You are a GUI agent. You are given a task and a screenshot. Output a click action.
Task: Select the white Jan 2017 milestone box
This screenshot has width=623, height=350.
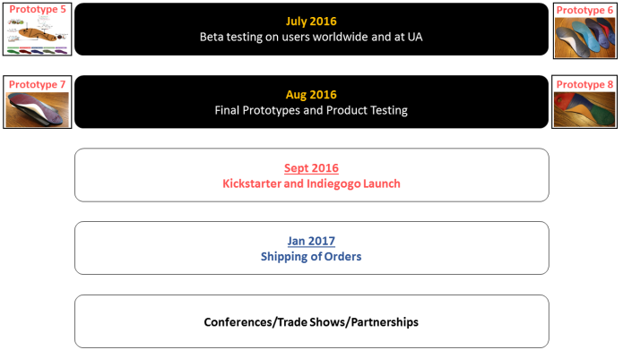click(312, 248)
